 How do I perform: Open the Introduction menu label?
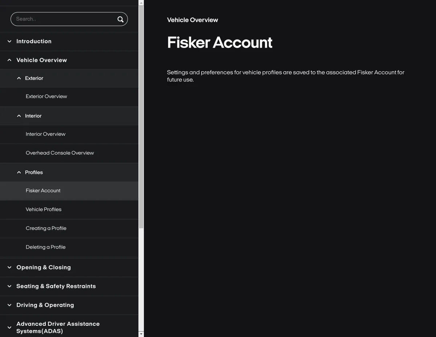pyautogui.click(x=34, y=41)
